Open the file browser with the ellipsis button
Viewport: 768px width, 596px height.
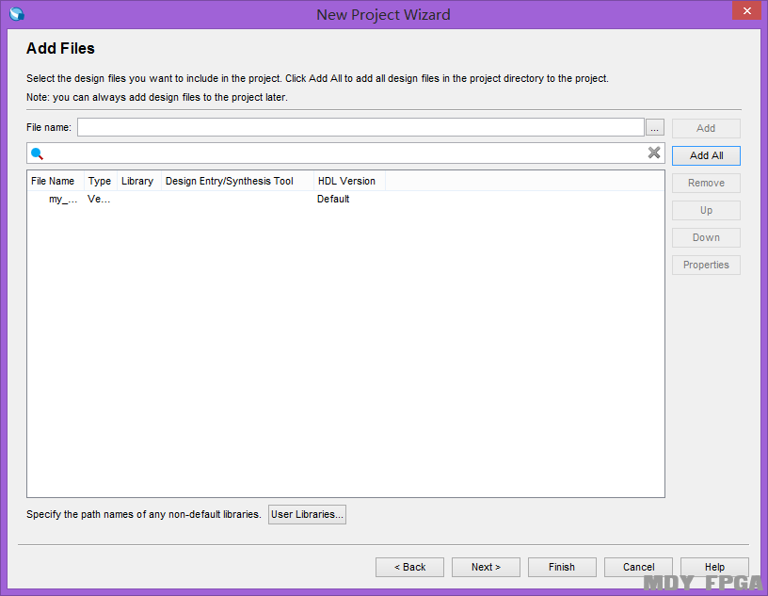(x=655, y=127)
